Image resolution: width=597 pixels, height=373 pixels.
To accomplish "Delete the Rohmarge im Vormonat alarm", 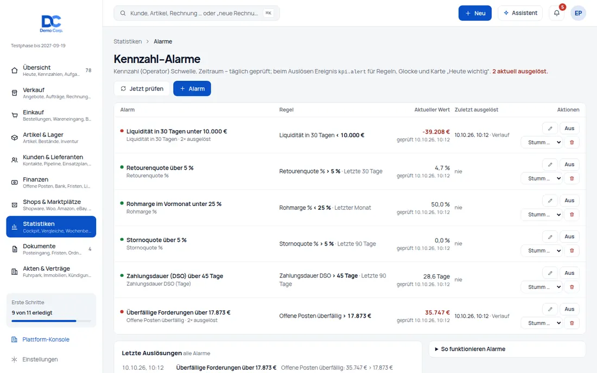I will (x=571, y=215).
